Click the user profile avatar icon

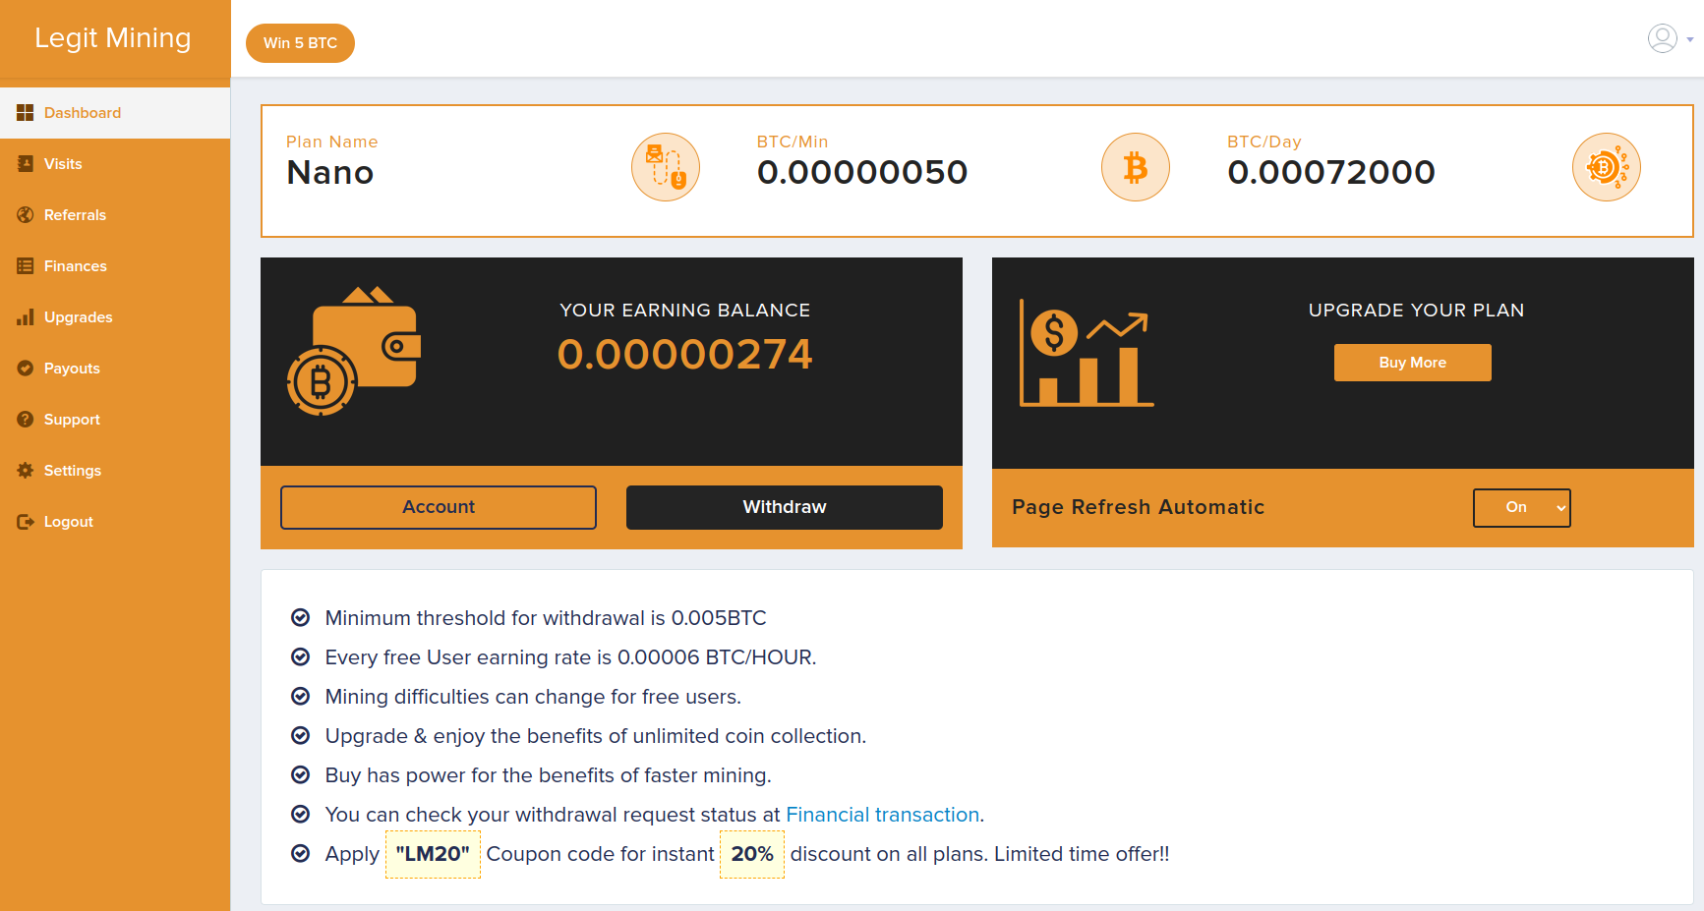click(1663, 38)
